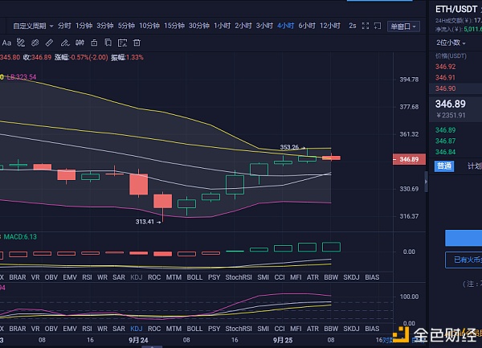Select BOLL in the MACD panel's indicator row
This screenshot has height=348, width=482.
pyautogui.click(x=194, y=277)
